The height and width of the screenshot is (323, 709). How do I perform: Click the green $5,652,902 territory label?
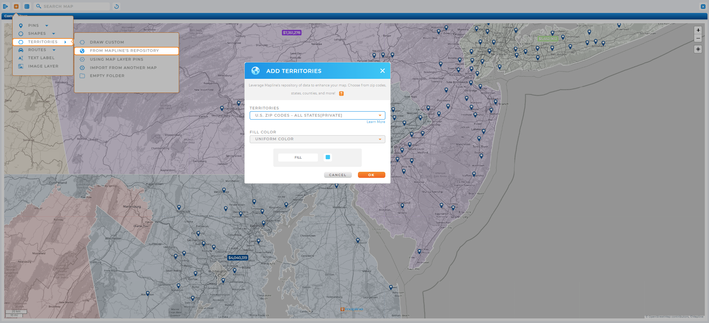click(x=548, y=39)
